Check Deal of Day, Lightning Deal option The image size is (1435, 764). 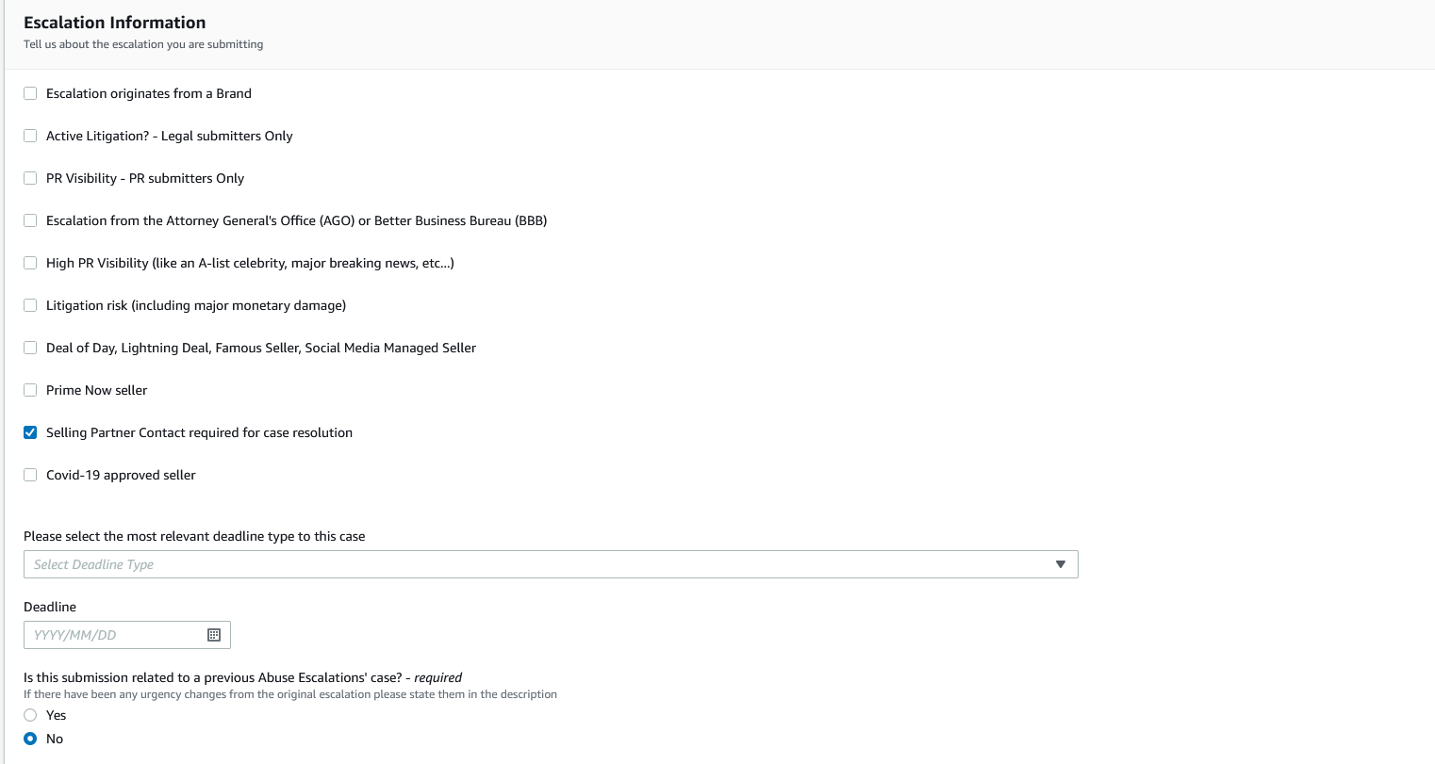click(x=30, y=348)
